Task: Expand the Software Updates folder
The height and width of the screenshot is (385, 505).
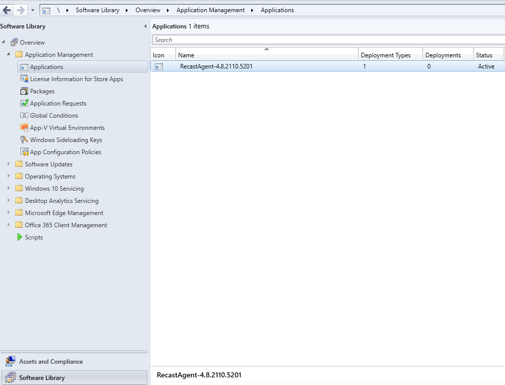Action: [x=9, y=164]
